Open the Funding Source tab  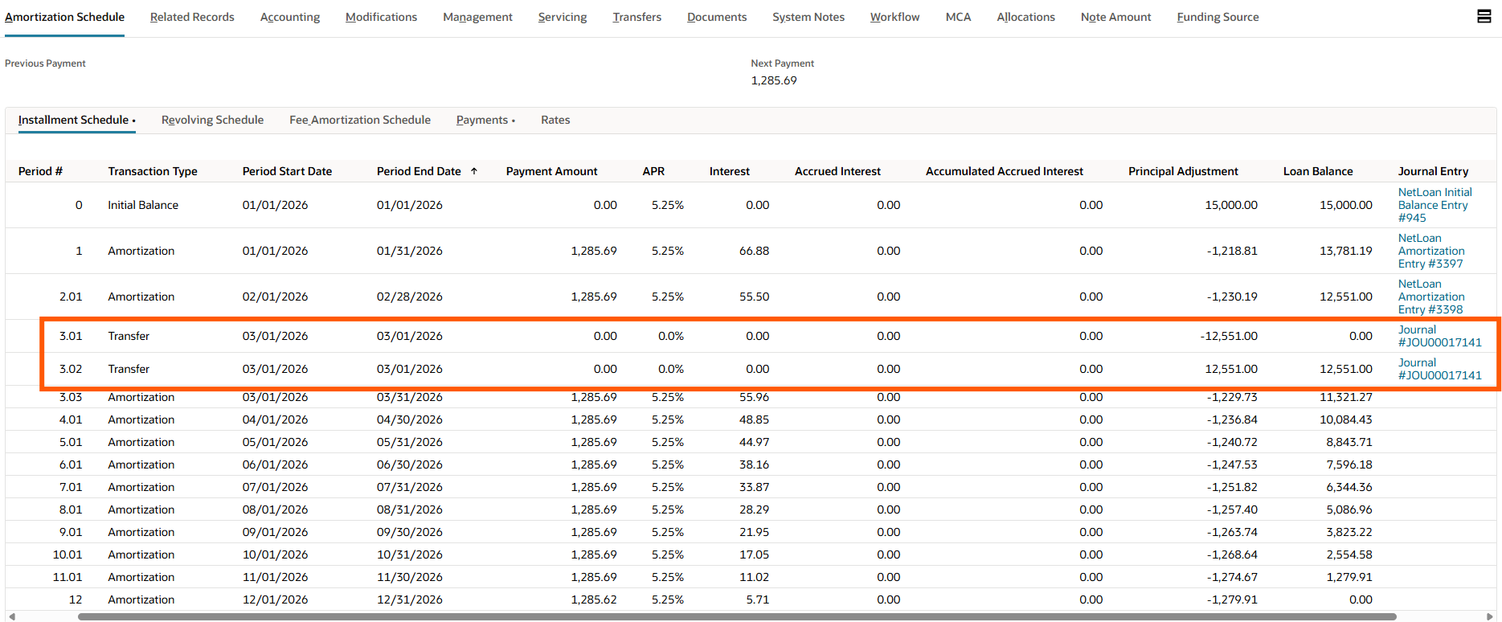(x=1217, y=17)
